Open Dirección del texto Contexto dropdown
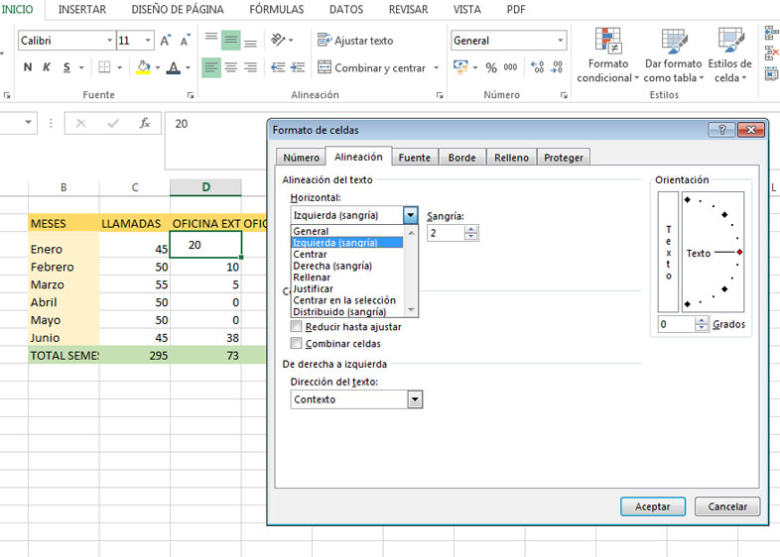780x557 pixels. click(x=415, y=399)
